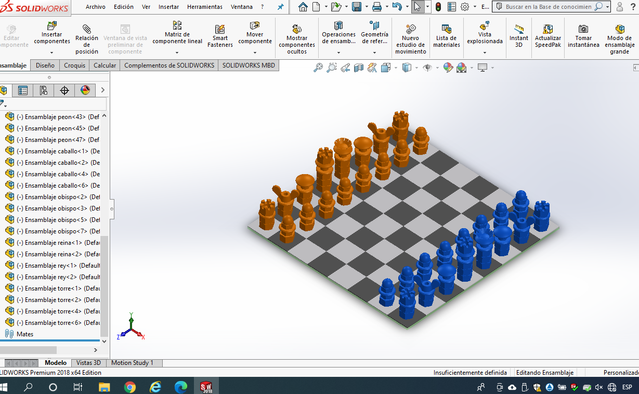
Task: Select the Relación de posición mate tool
Action: [x=87, y=38]
